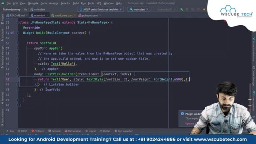This screenshot has width=256, height=144.
Task: Open the Problems tool window
Action: [38, 131]
